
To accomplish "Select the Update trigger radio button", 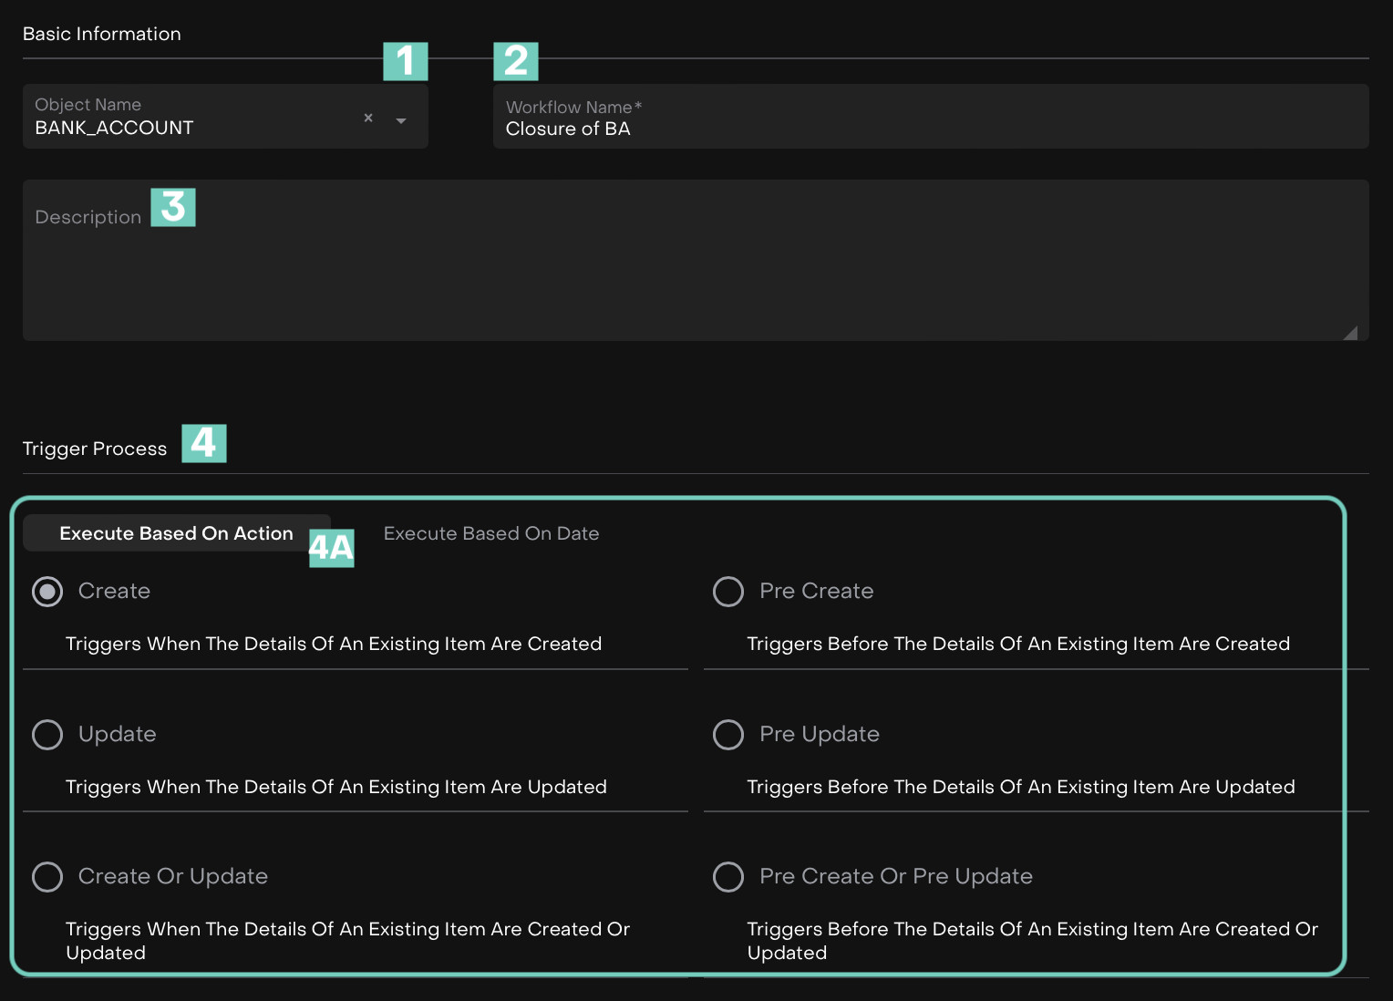I will [x=47, y=735].
